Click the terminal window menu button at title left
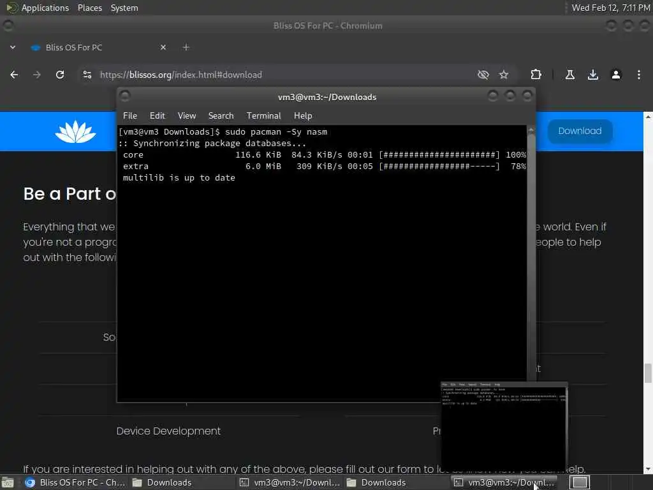Image resolution: width=653 pixels, height=490 pixels. [x=125, y=96]
